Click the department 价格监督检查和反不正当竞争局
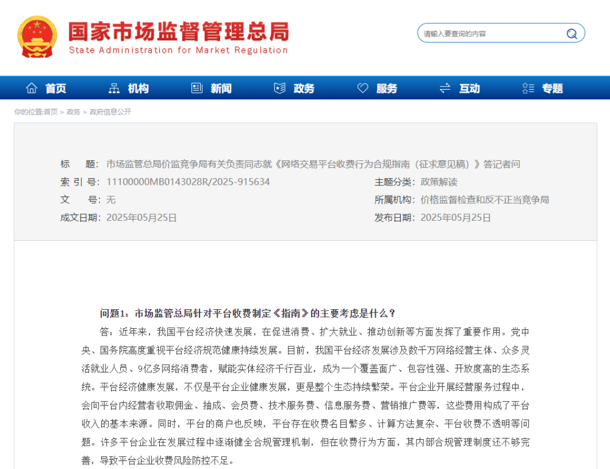610x469 pixels. (485, 200)
